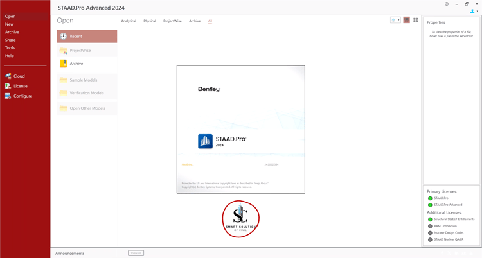The image size is (482, 258).
Task: Open the Cloud option in sidebar
Action: (x=15, y=76)
